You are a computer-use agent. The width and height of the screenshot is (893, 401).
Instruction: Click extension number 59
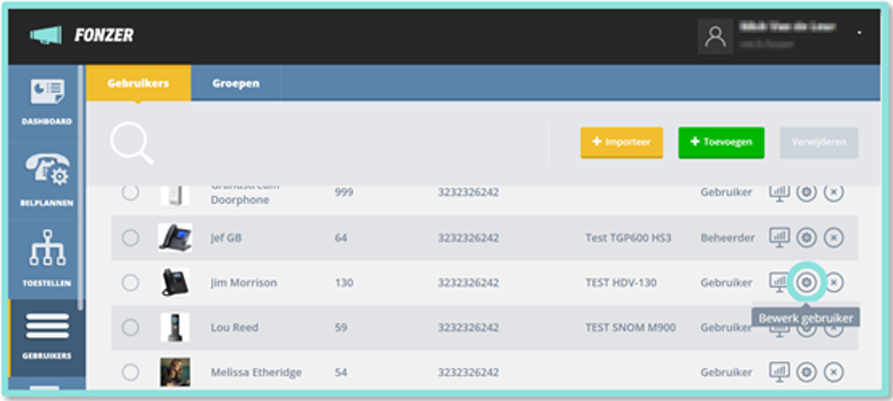[341, 328]
